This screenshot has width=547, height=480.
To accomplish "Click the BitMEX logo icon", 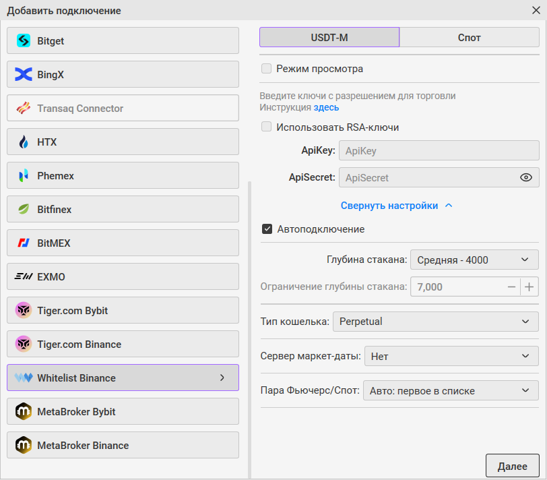I will pos(24,243).
